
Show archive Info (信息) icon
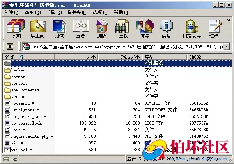(166, 28)
